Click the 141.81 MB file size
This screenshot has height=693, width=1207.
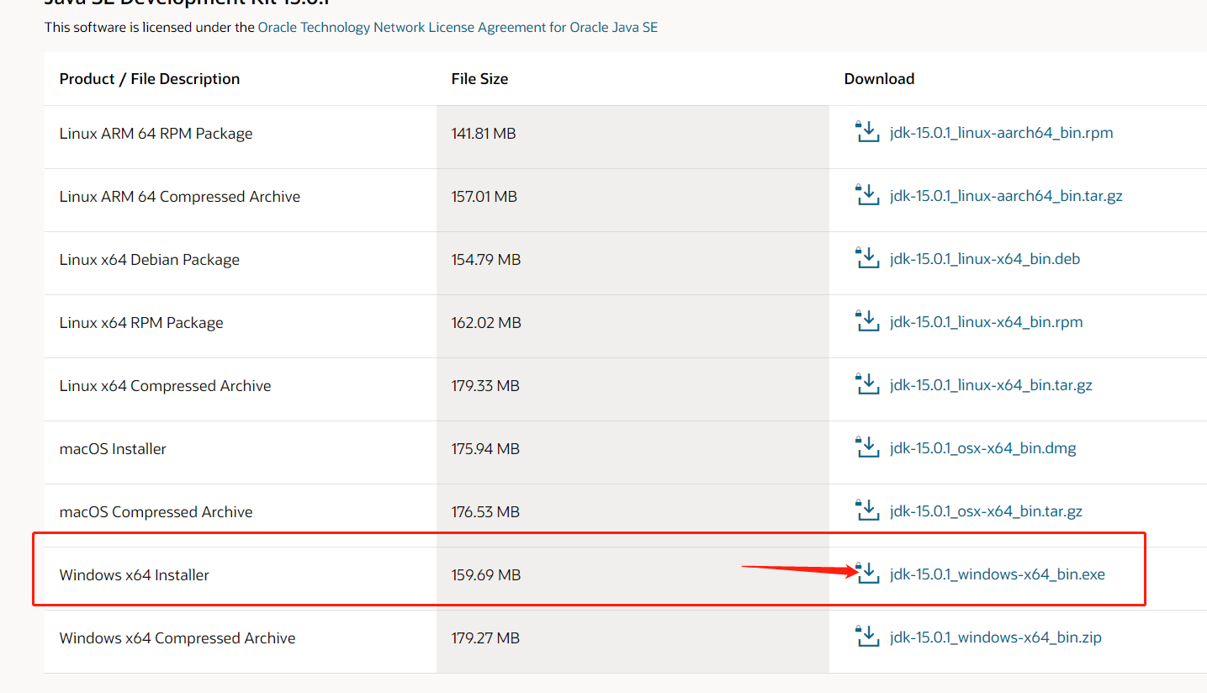click(484, 134)
